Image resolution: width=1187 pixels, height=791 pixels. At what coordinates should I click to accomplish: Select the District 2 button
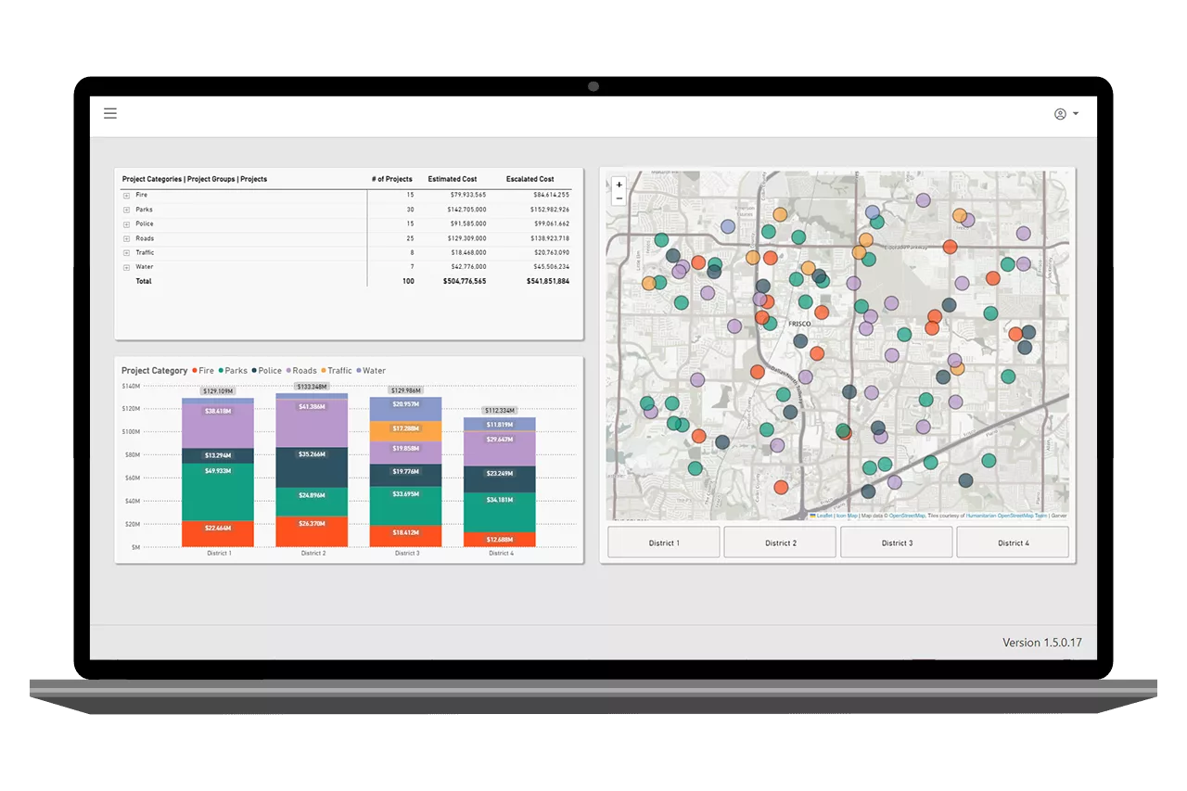coord(780,542)
